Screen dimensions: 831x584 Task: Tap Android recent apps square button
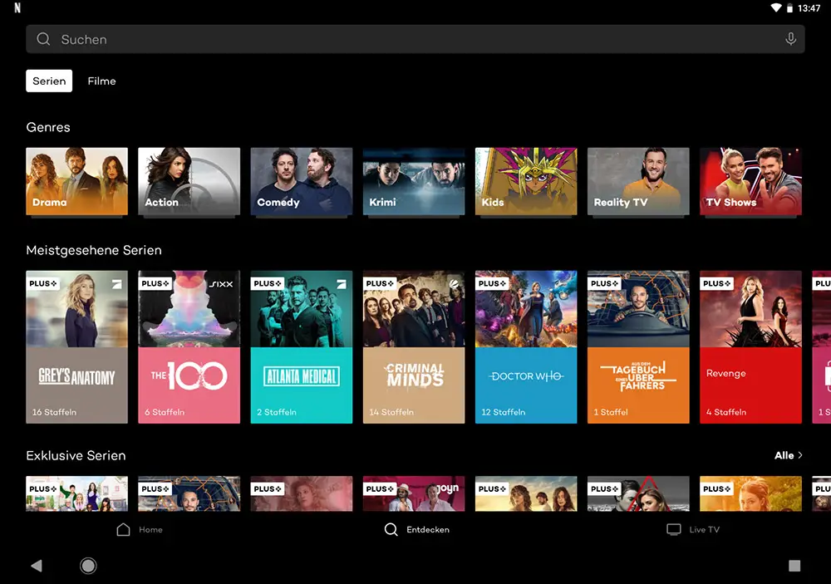click(794, 566)
